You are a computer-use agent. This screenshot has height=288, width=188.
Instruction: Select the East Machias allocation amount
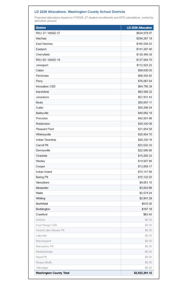(x=144, y=44)
